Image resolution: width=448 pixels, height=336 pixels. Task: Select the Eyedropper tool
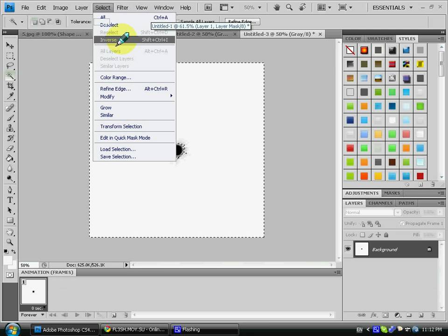[10, 96]
